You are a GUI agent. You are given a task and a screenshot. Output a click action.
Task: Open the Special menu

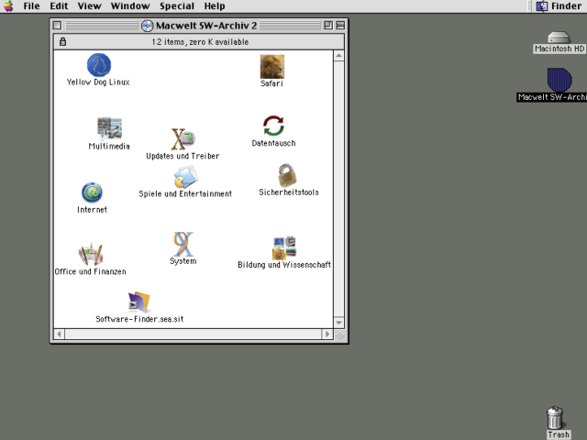click(177, 6)
